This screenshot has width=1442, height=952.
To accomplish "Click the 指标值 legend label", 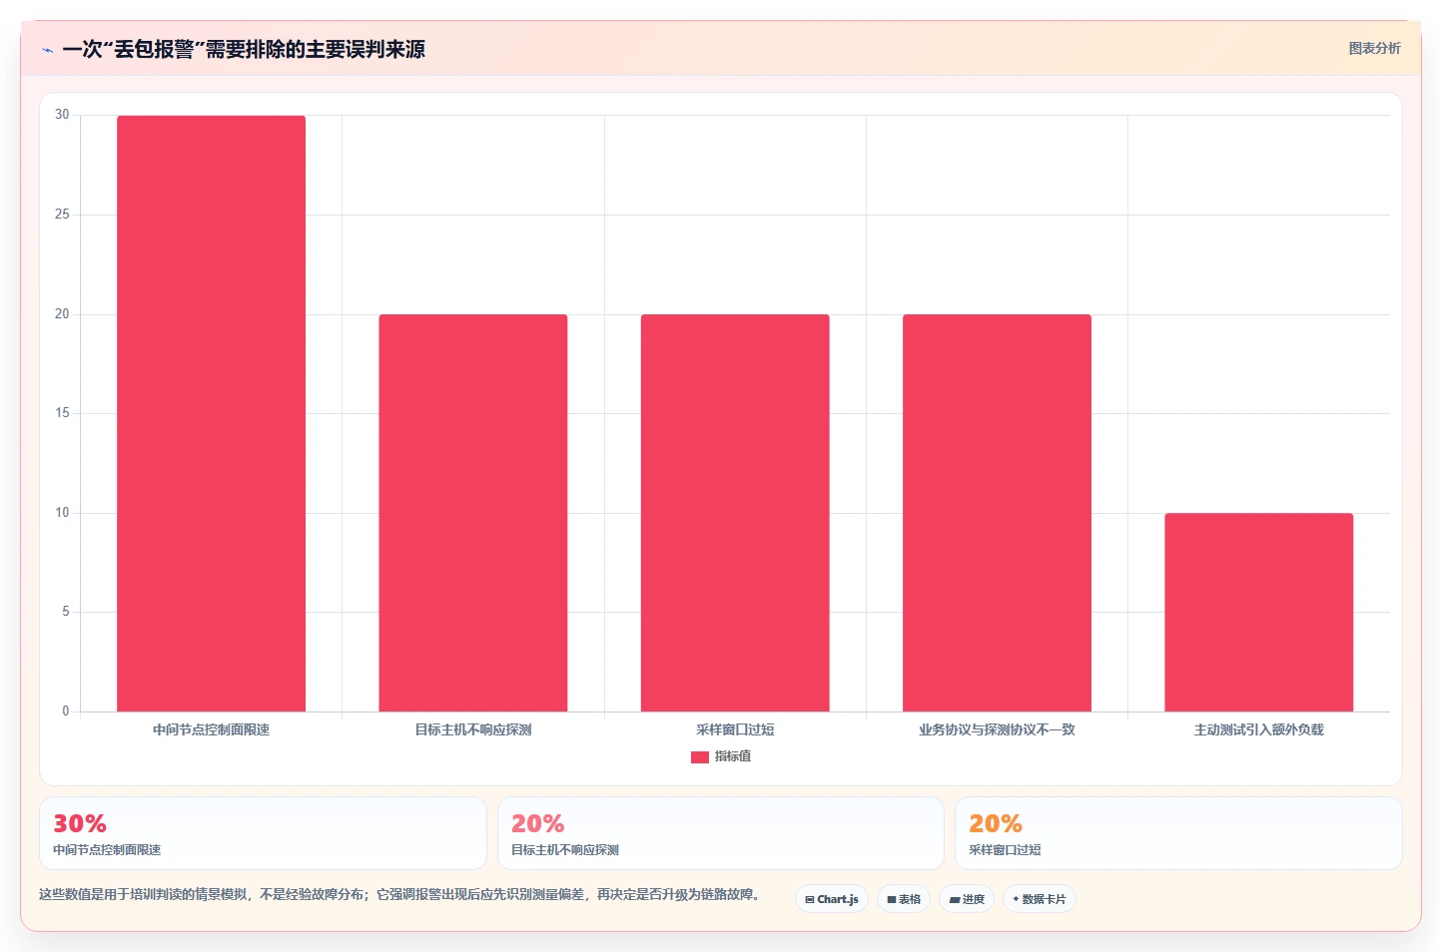I will coord(733,756).
